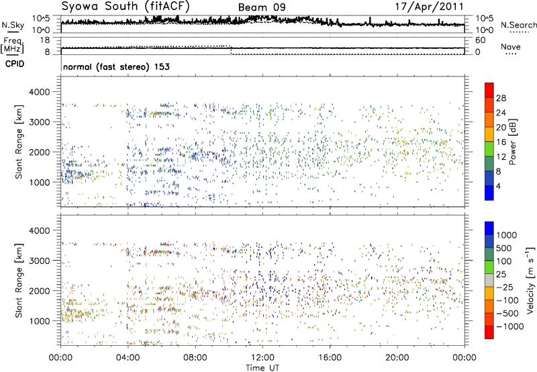The image size is (537, 372).
Task: Select the Freq. [MHz] axis label
Action: [12, 45]
